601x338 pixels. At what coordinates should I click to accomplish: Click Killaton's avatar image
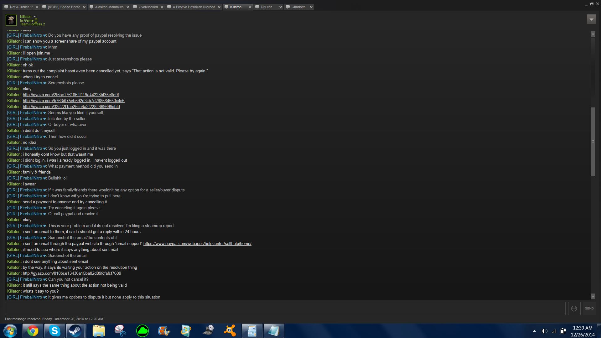(x=11, y=20)
